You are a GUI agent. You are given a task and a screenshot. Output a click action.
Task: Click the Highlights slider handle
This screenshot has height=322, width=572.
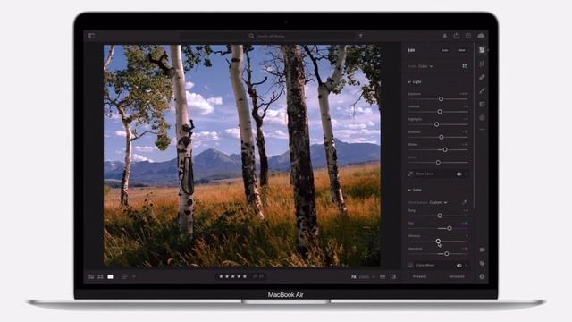(x=436, y=124)
